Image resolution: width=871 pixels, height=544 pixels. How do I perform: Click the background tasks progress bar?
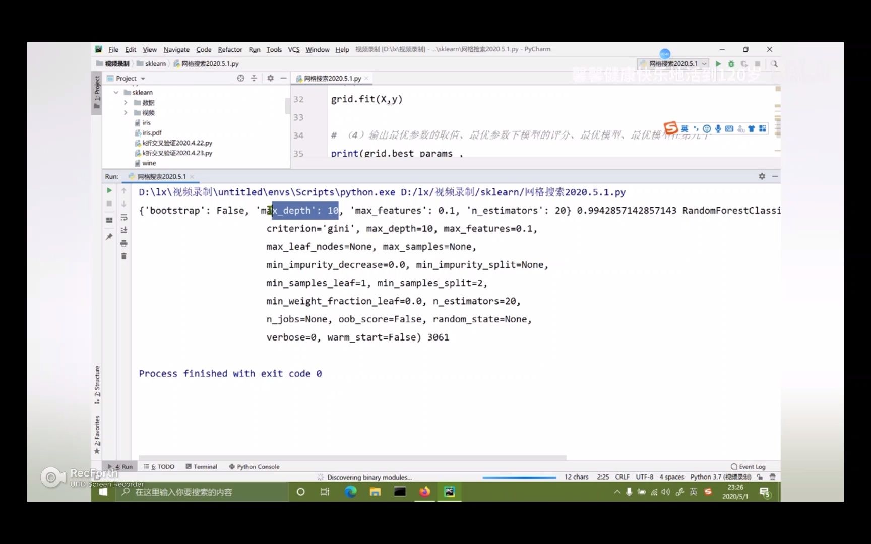pos(519,477)
